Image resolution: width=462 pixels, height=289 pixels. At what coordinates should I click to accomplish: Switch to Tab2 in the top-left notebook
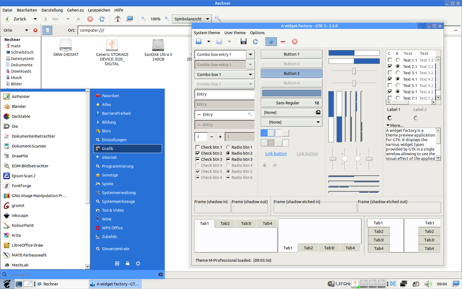[225, 223]
